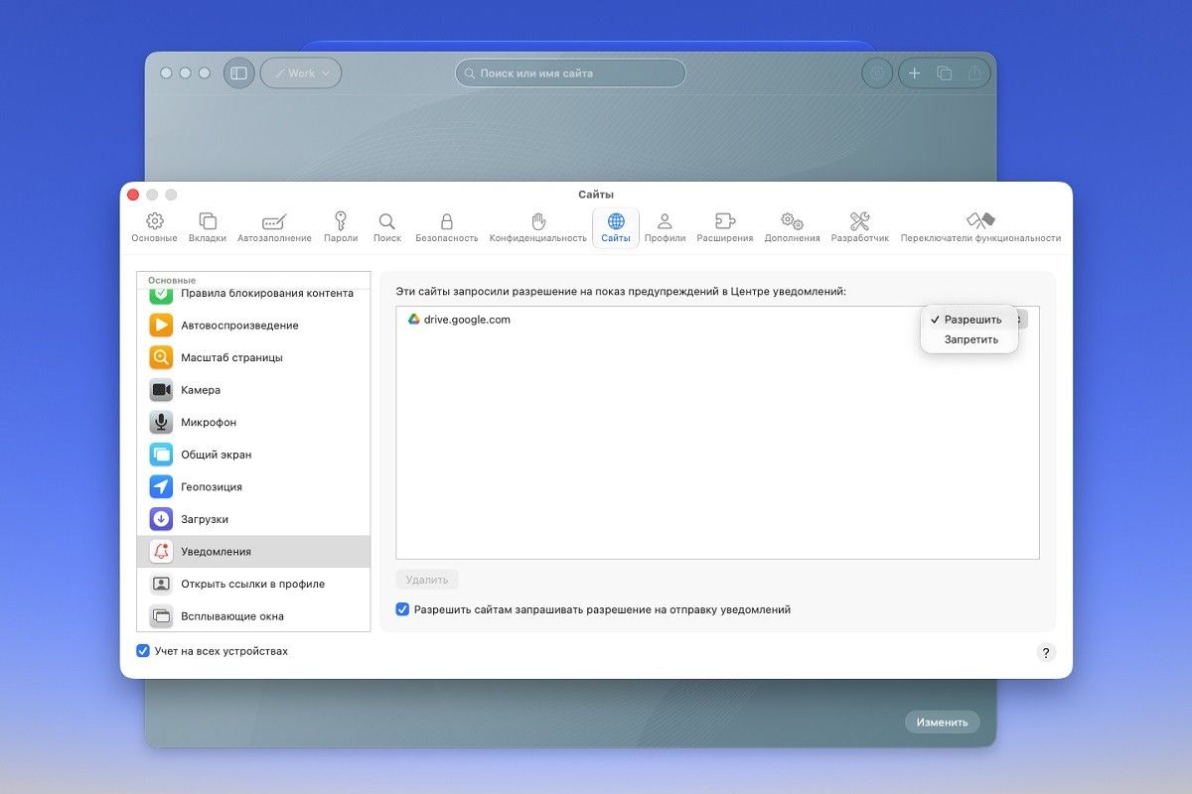
Task: Open help with the question mark button
Action: 1046,652
